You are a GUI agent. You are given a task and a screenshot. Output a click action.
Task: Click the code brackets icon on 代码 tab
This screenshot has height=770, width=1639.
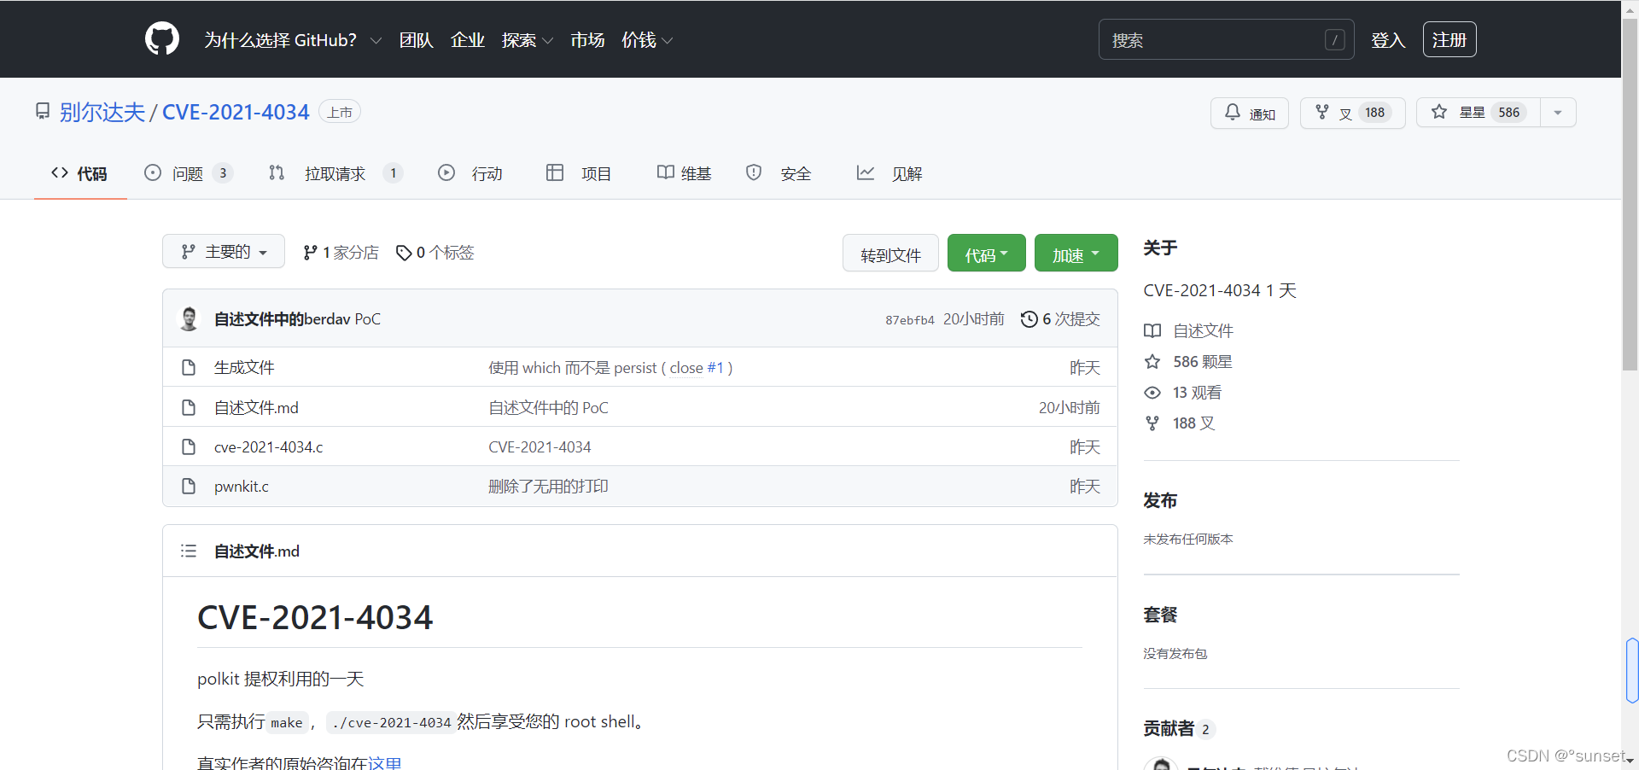point(60,173)
